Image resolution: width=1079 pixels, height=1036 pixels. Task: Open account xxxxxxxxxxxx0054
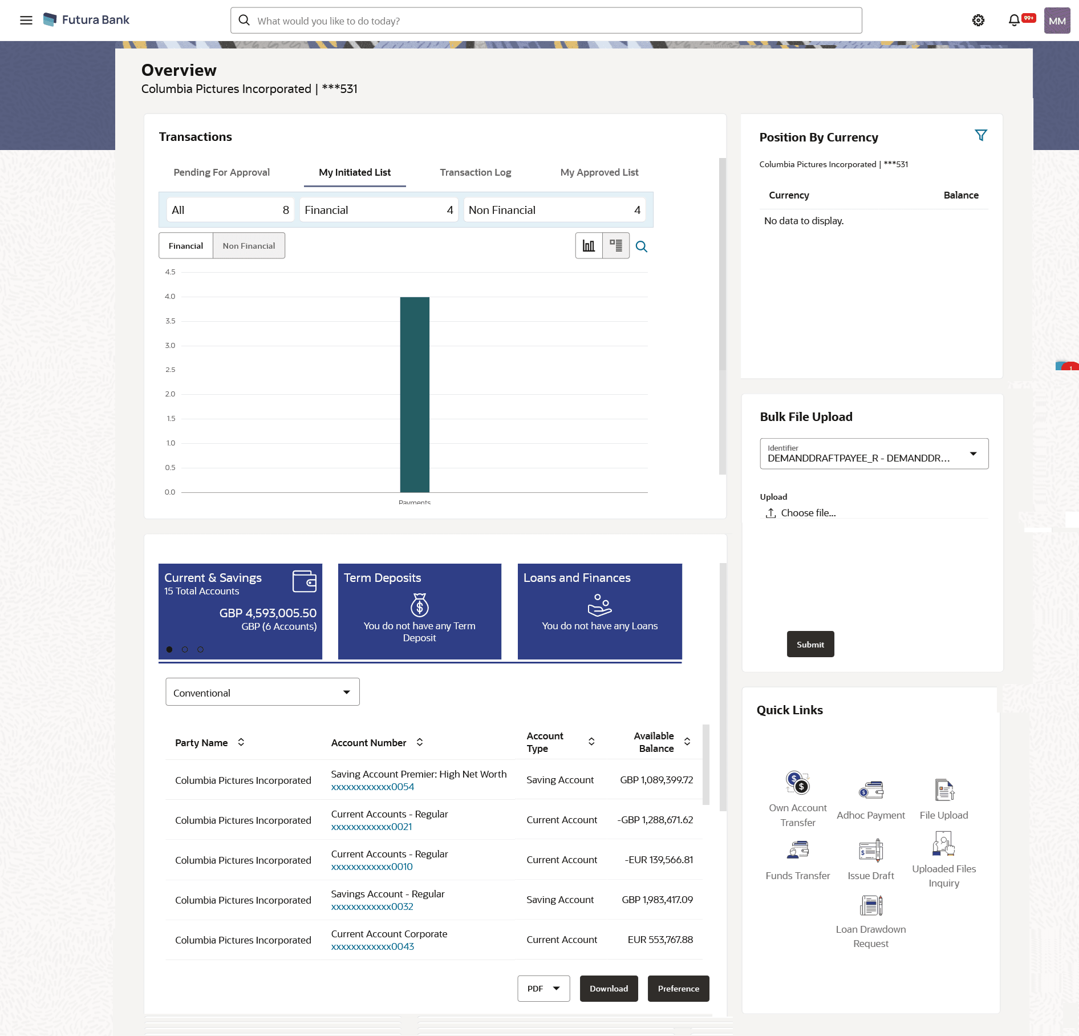(372, 787)
